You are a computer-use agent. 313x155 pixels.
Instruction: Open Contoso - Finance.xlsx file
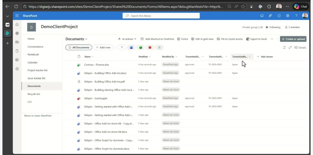[x=96, y=65]
